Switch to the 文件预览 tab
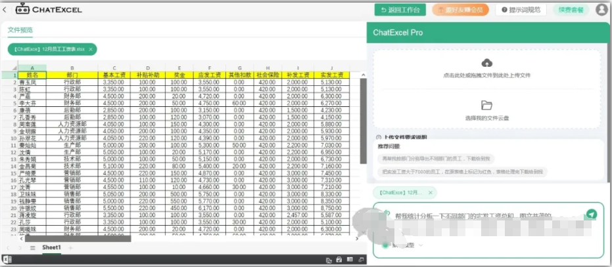This screenshot has width=612, height=267. (x=20, y=30)
